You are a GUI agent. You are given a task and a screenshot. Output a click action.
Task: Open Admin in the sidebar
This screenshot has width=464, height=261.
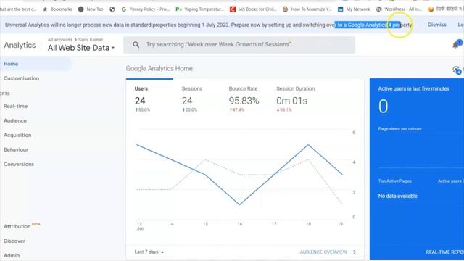point(12,255)
